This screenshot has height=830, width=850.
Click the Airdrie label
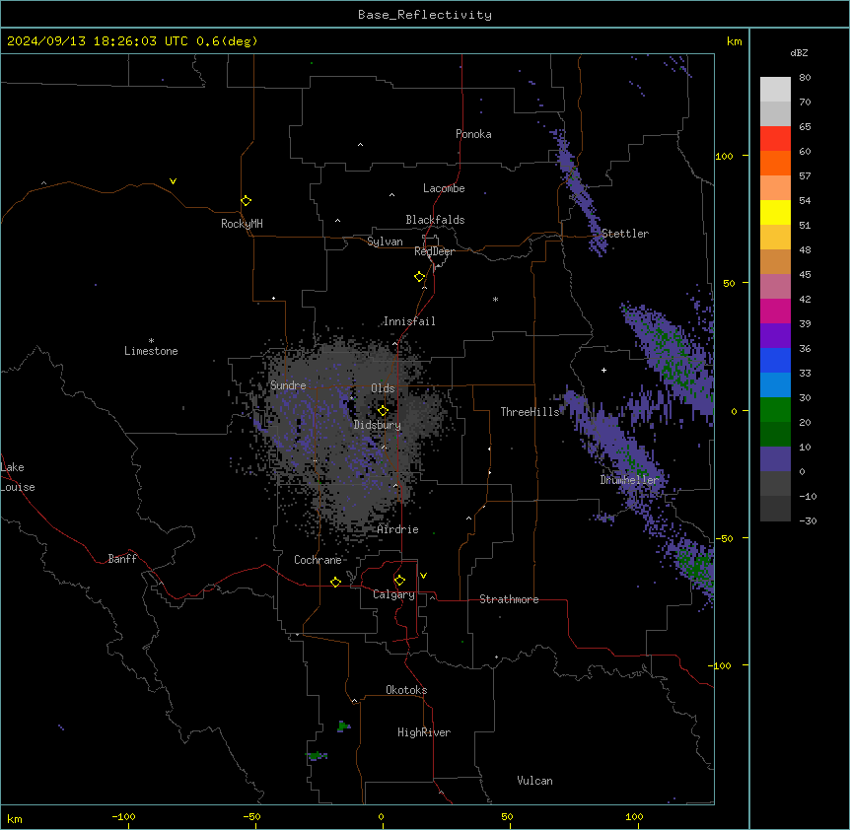pyautogui.click(x=398, y=529)
